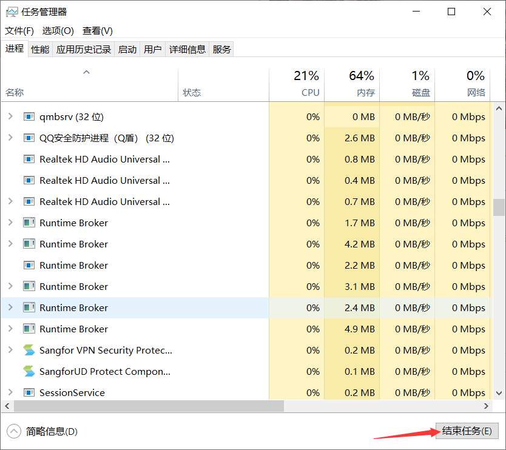Select 'QQ安全防护进程 (Q盾) (32 位)' name
This screenshot has height=450, width=506.
pos(107,138)
